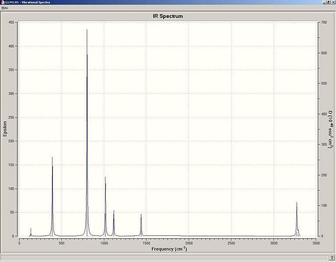
Task: Select the peak near 1450 cm-1
Action: click(x=141, y=225)
